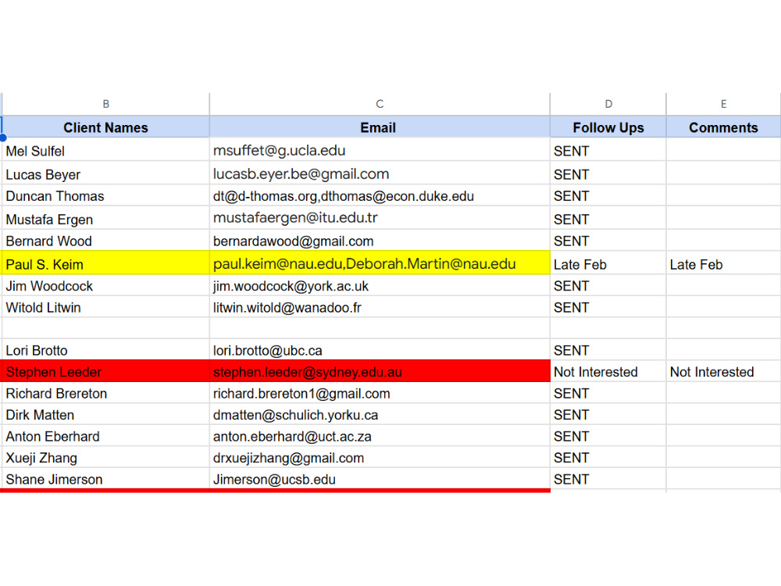Select the Anton Eberhard name cell
This screenshot has width=781, height=586.
[x=105, y=435]
